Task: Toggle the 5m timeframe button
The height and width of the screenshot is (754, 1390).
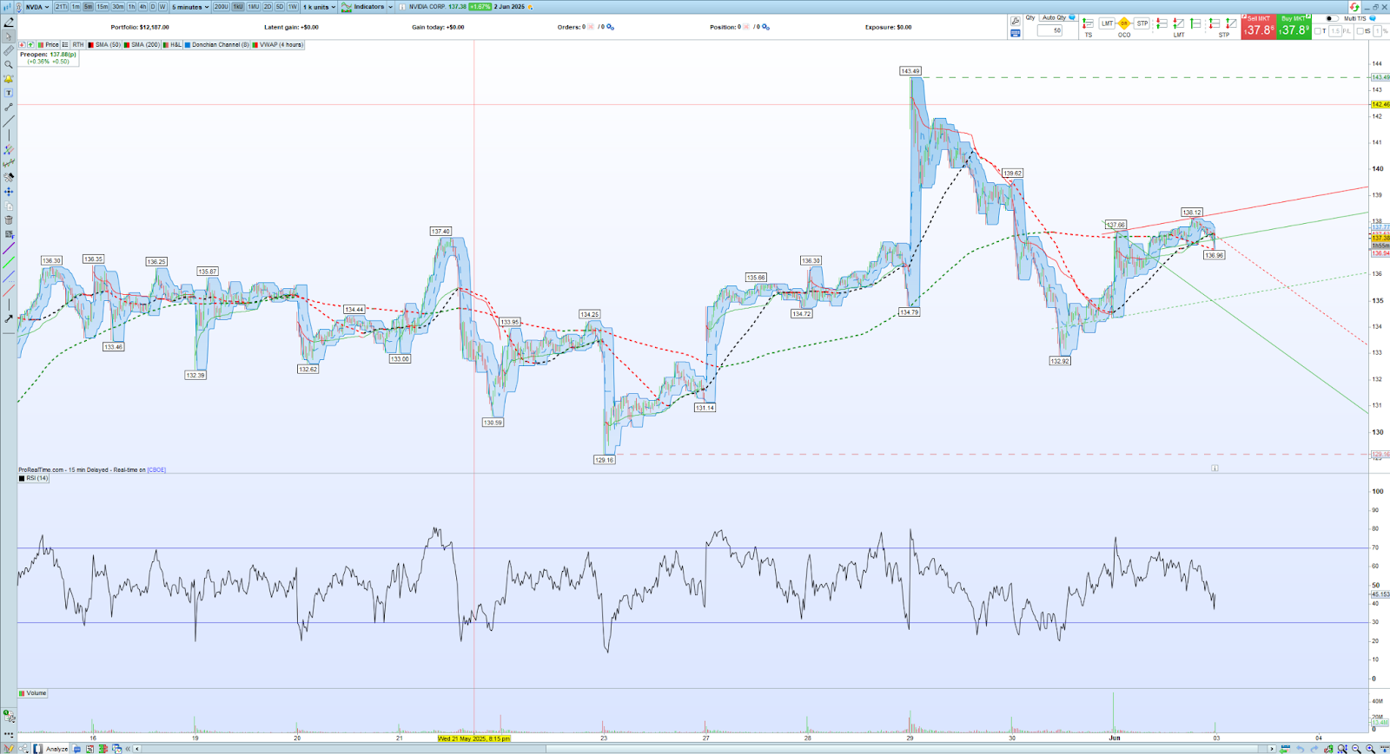Action: (88, 7)
